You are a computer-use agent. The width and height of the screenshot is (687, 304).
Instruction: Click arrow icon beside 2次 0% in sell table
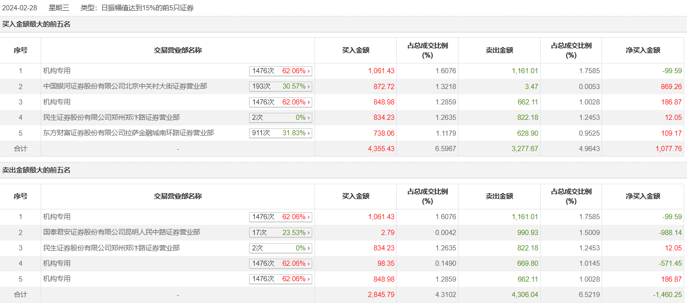point(309,248)
